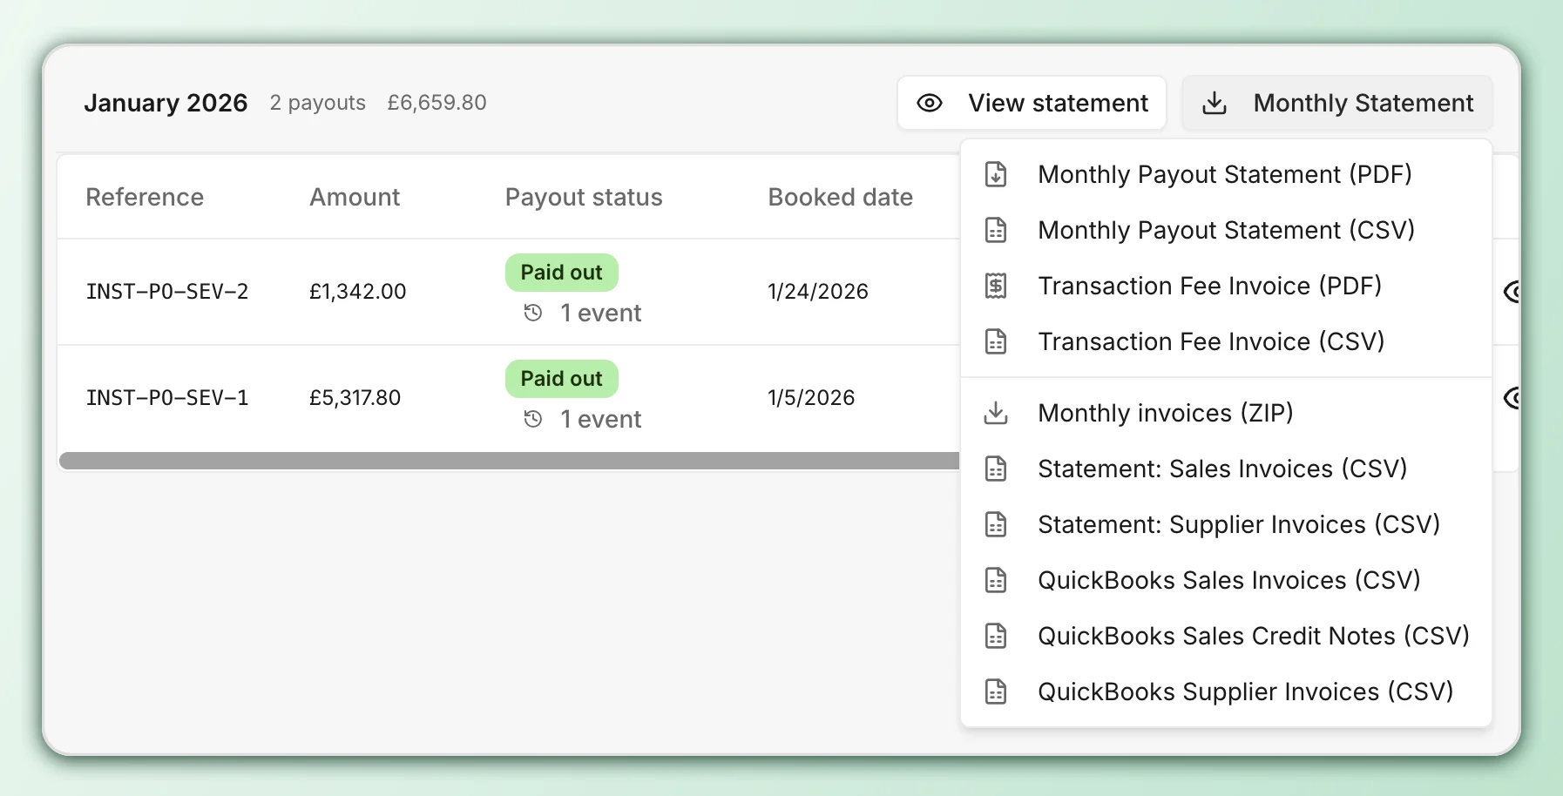Click the Reference column header
This screenshot has width=1563, height=796.
[x=145, y=197]
